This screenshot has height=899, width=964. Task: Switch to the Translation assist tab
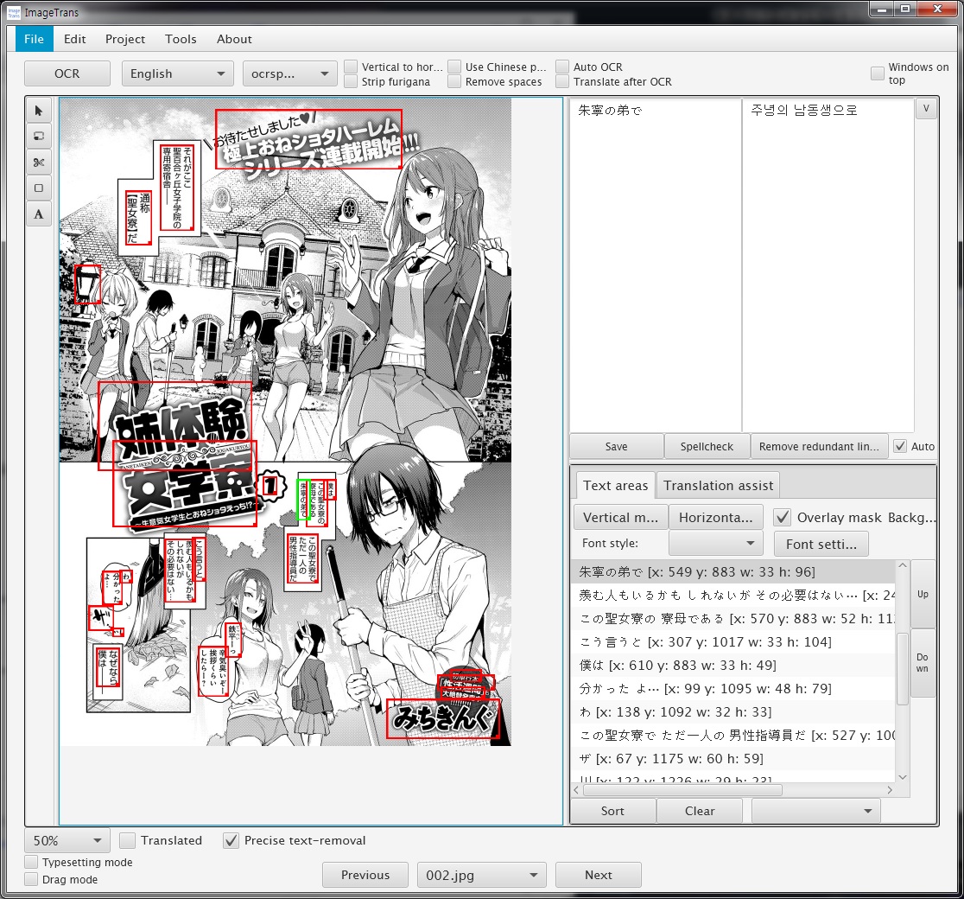(718, 485)
